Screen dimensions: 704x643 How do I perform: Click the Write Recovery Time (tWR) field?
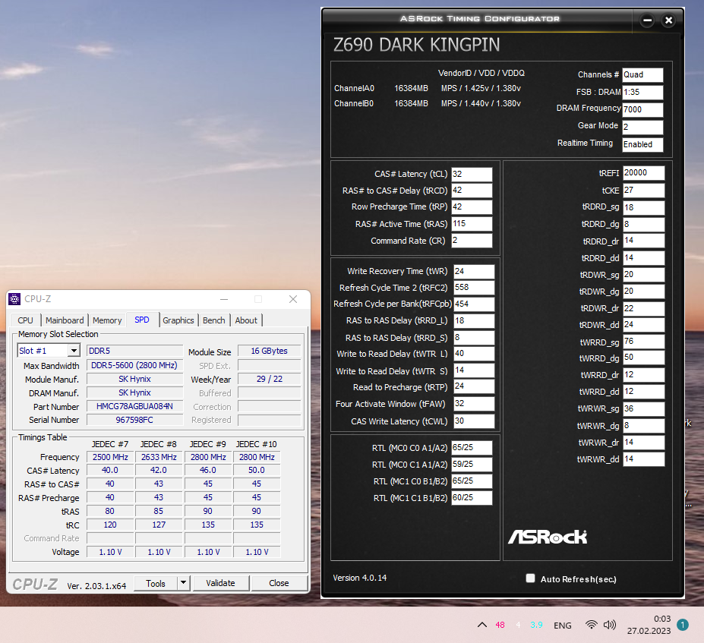point(474,271)
